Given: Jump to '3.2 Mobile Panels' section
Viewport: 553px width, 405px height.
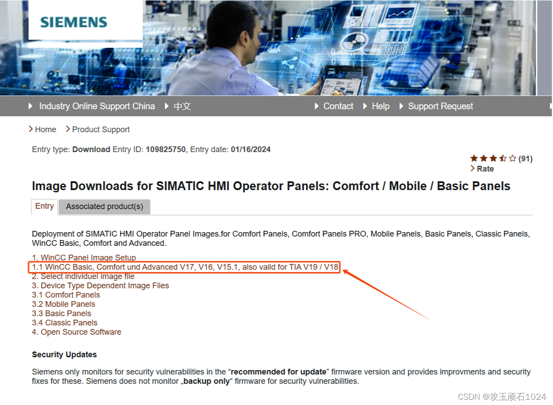Looking at the screenshot, I should click(x=64, y=304).
